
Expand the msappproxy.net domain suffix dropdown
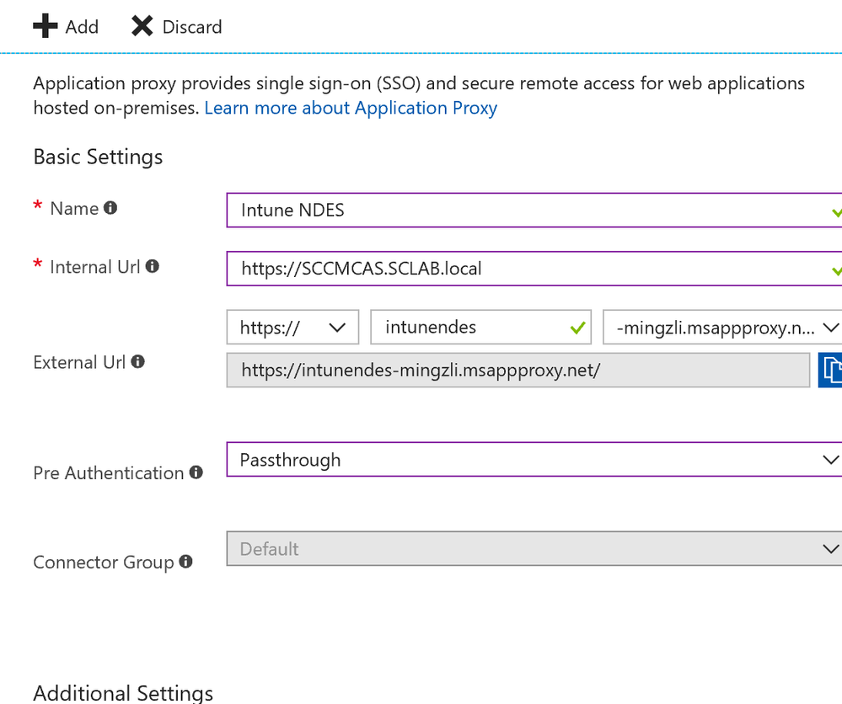pyautogui.click(x=723, y=328)
